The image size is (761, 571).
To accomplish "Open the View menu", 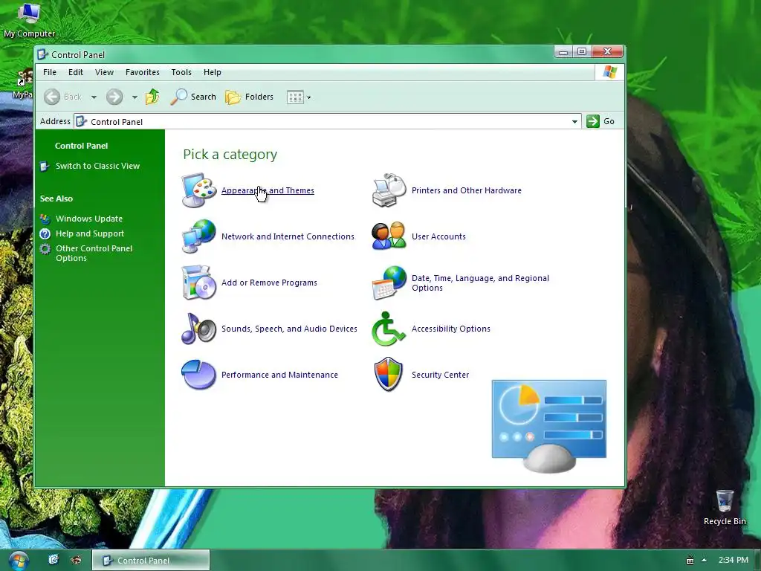I will click(104, 72).
